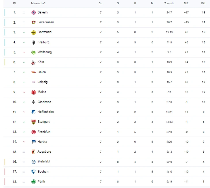The height and width of the screenshot is (188, 210).
Task: Click Mainz's downward trend arrow
Action: (24, 92)
